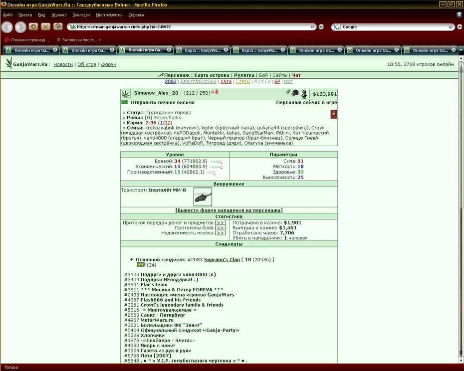Click the Mi-8 helicopter transport thumbnail
Screen dimensions: 464x371
pyautogui.click(x=203, y=197)
